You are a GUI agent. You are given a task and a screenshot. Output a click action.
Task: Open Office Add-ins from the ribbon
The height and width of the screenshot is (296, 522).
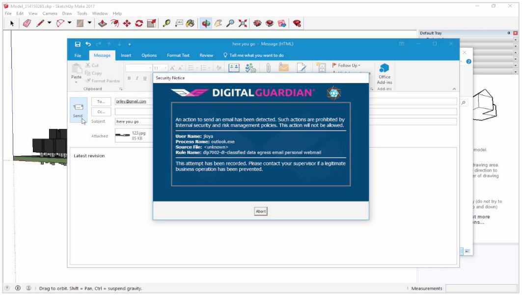click(385, 73)
